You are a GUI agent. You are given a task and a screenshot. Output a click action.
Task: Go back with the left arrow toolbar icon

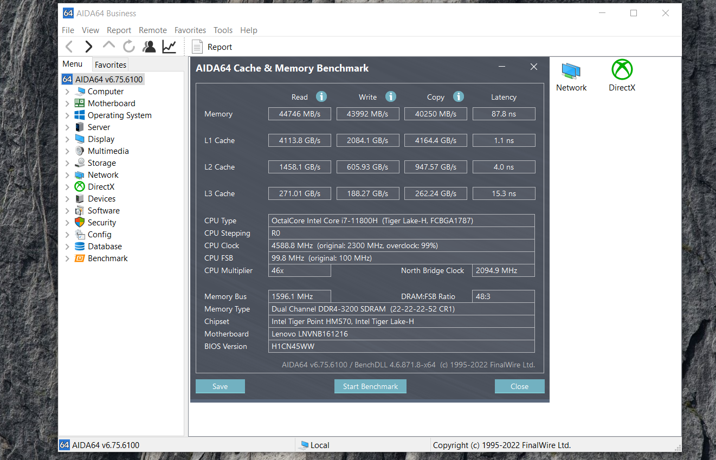[x=69, y=47]
